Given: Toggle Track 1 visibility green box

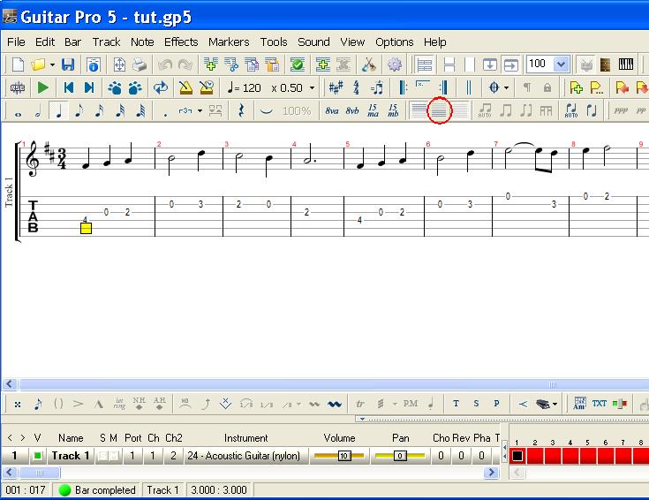Looking at the screenshot, I should pyautogui.click(x=37, y=456).
